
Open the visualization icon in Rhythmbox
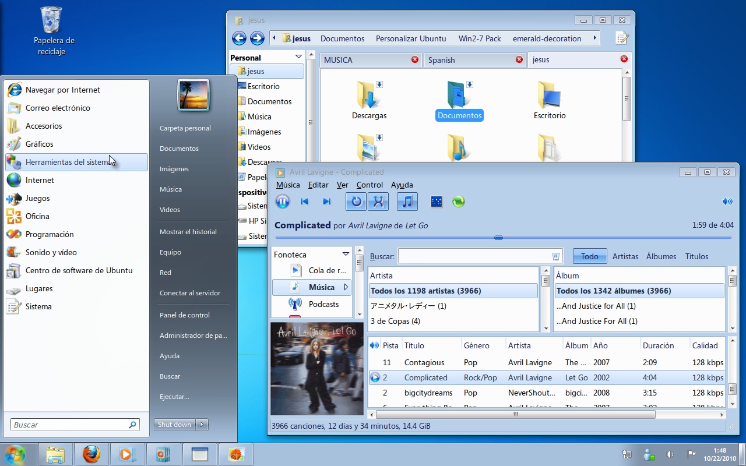pos(437,202)
